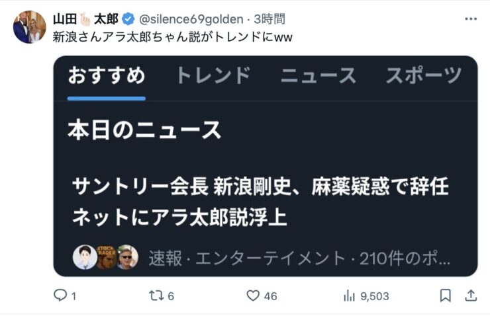Click the anime-style avatar in the news item
The width and height of the screenshot is (490, 316).
tap(85, 257)
